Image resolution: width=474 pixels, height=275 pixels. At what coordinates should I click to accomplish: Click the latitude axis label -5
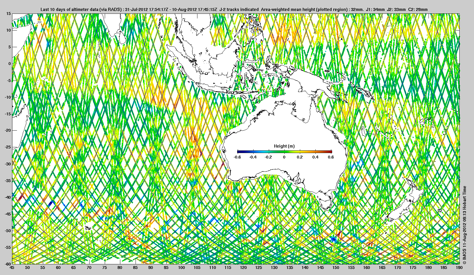9,81
